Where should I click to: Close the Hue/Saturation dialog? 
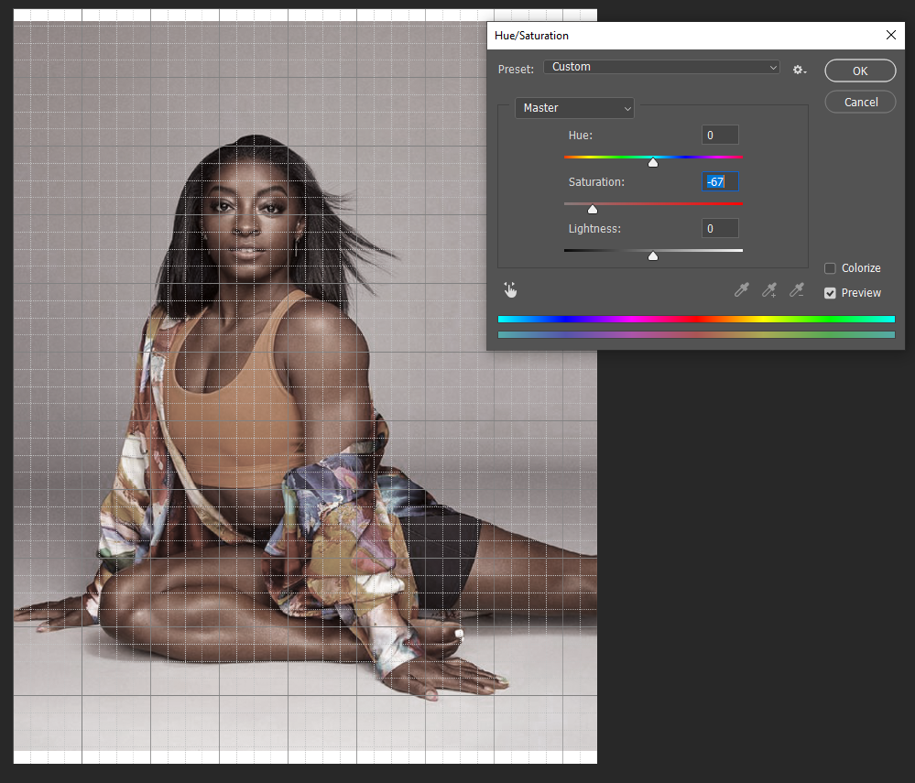click(x=890, y=35)
